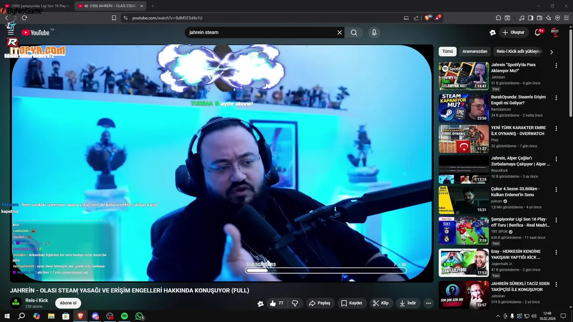Screen dimensions: 573x322
Task: Click the Reis-i Kick channel avatar
Action: tap(16, 303)
